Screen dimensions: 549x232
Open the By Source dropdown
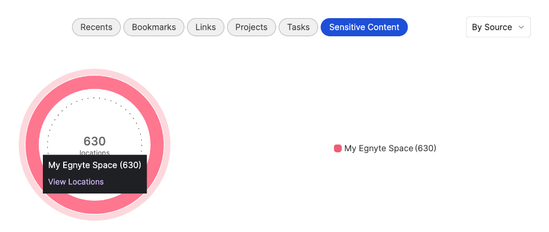[498, 27]
